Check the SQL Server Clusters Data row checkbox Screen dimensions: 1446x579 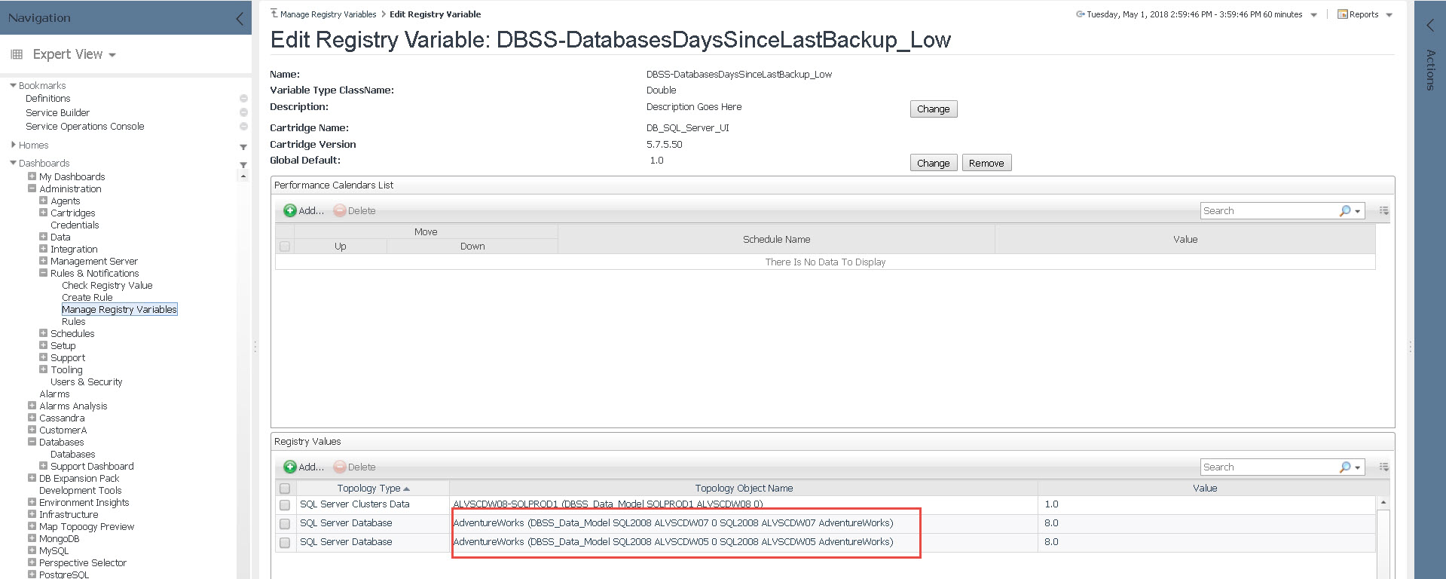click(x=285, y=505)
